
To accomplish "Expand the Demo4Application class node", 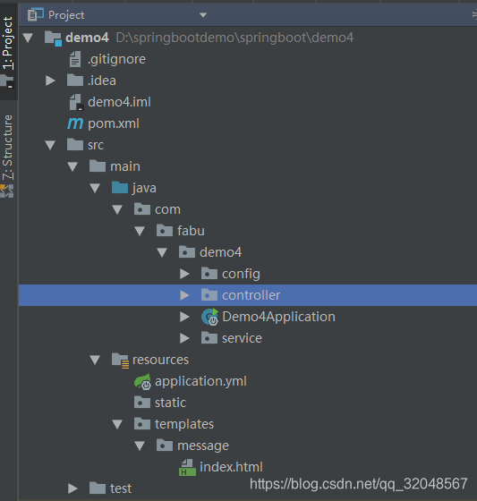I will coord(184,317).
